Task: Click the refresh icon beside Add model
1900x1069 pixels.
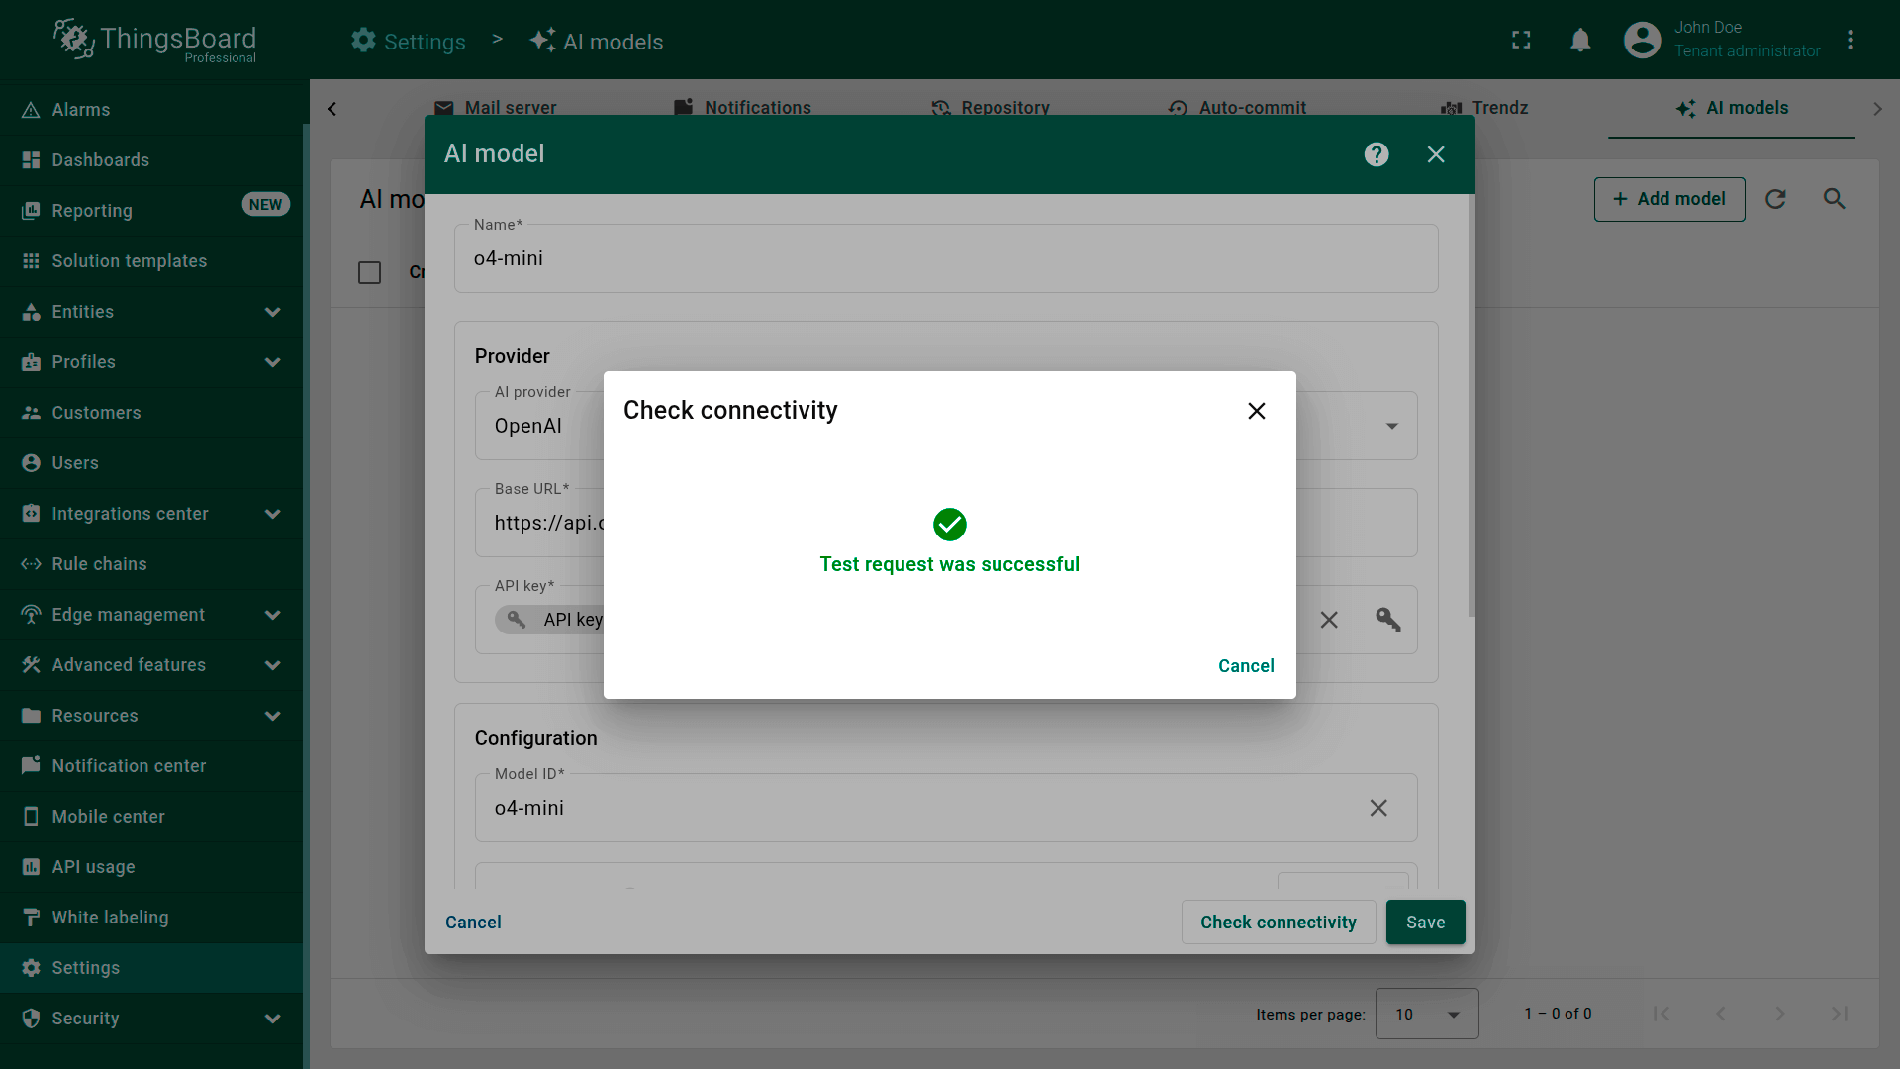Action: (x=1775, y=199)
